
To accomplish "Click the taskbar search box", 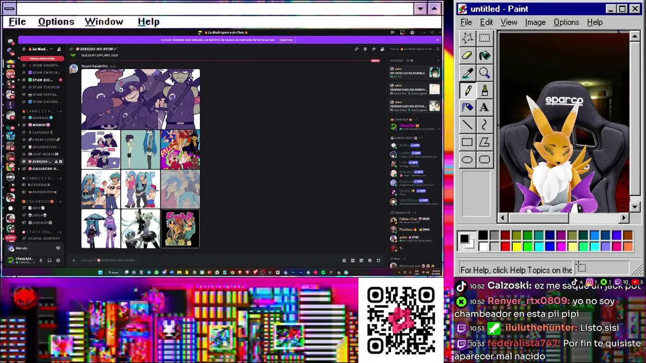I will tap(115, 272).
